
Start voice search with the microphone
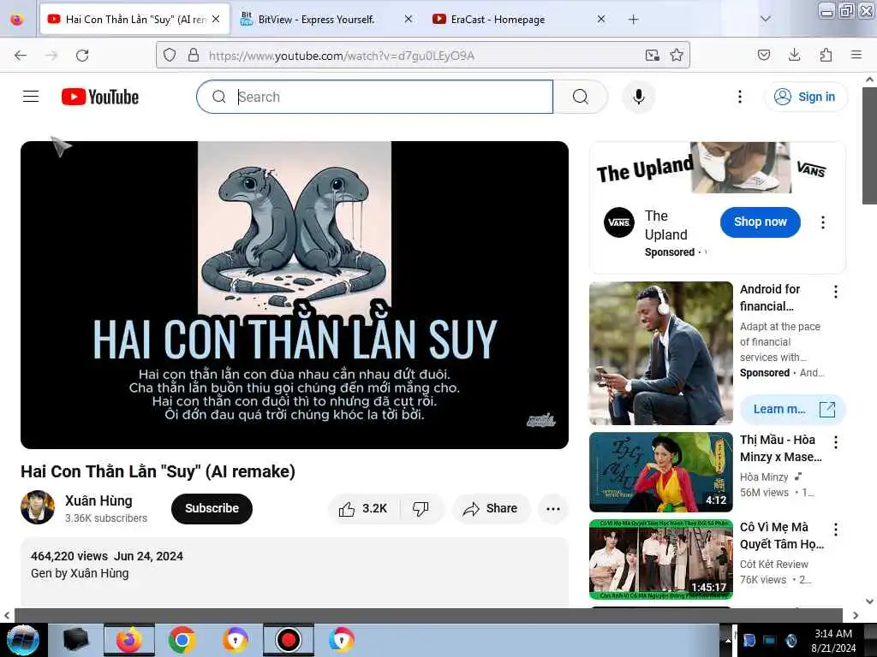click(638, 97)
